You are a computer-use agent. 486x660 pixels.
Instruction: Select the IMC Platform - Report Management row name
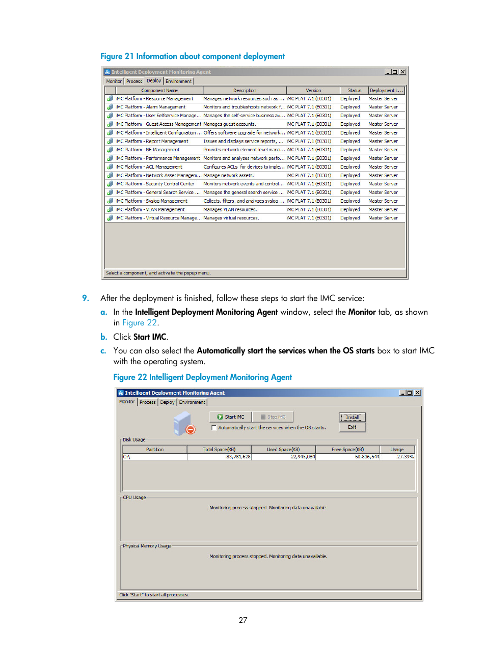click(152, 141)
